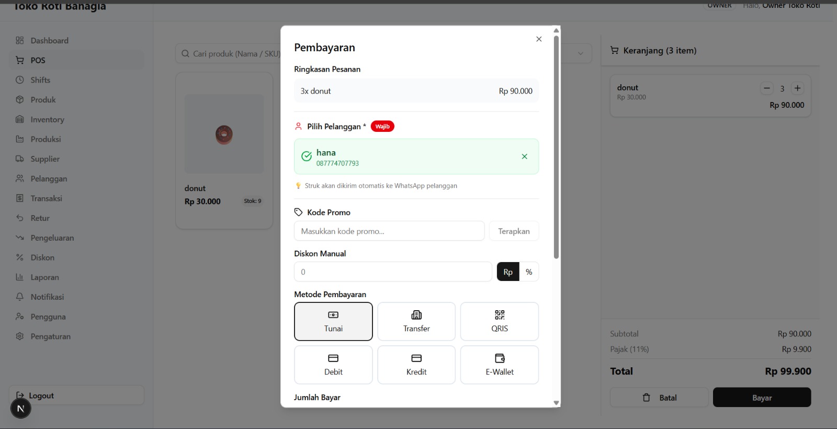This screenshot has width=837, height=429.
Task: Decrease donut quantity with minus
Action: click(767, 88)
